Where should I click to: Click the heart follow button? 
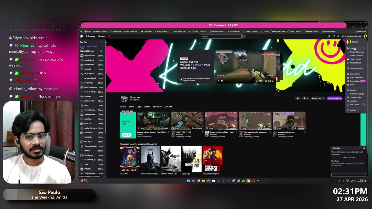[x=298, y=98]
